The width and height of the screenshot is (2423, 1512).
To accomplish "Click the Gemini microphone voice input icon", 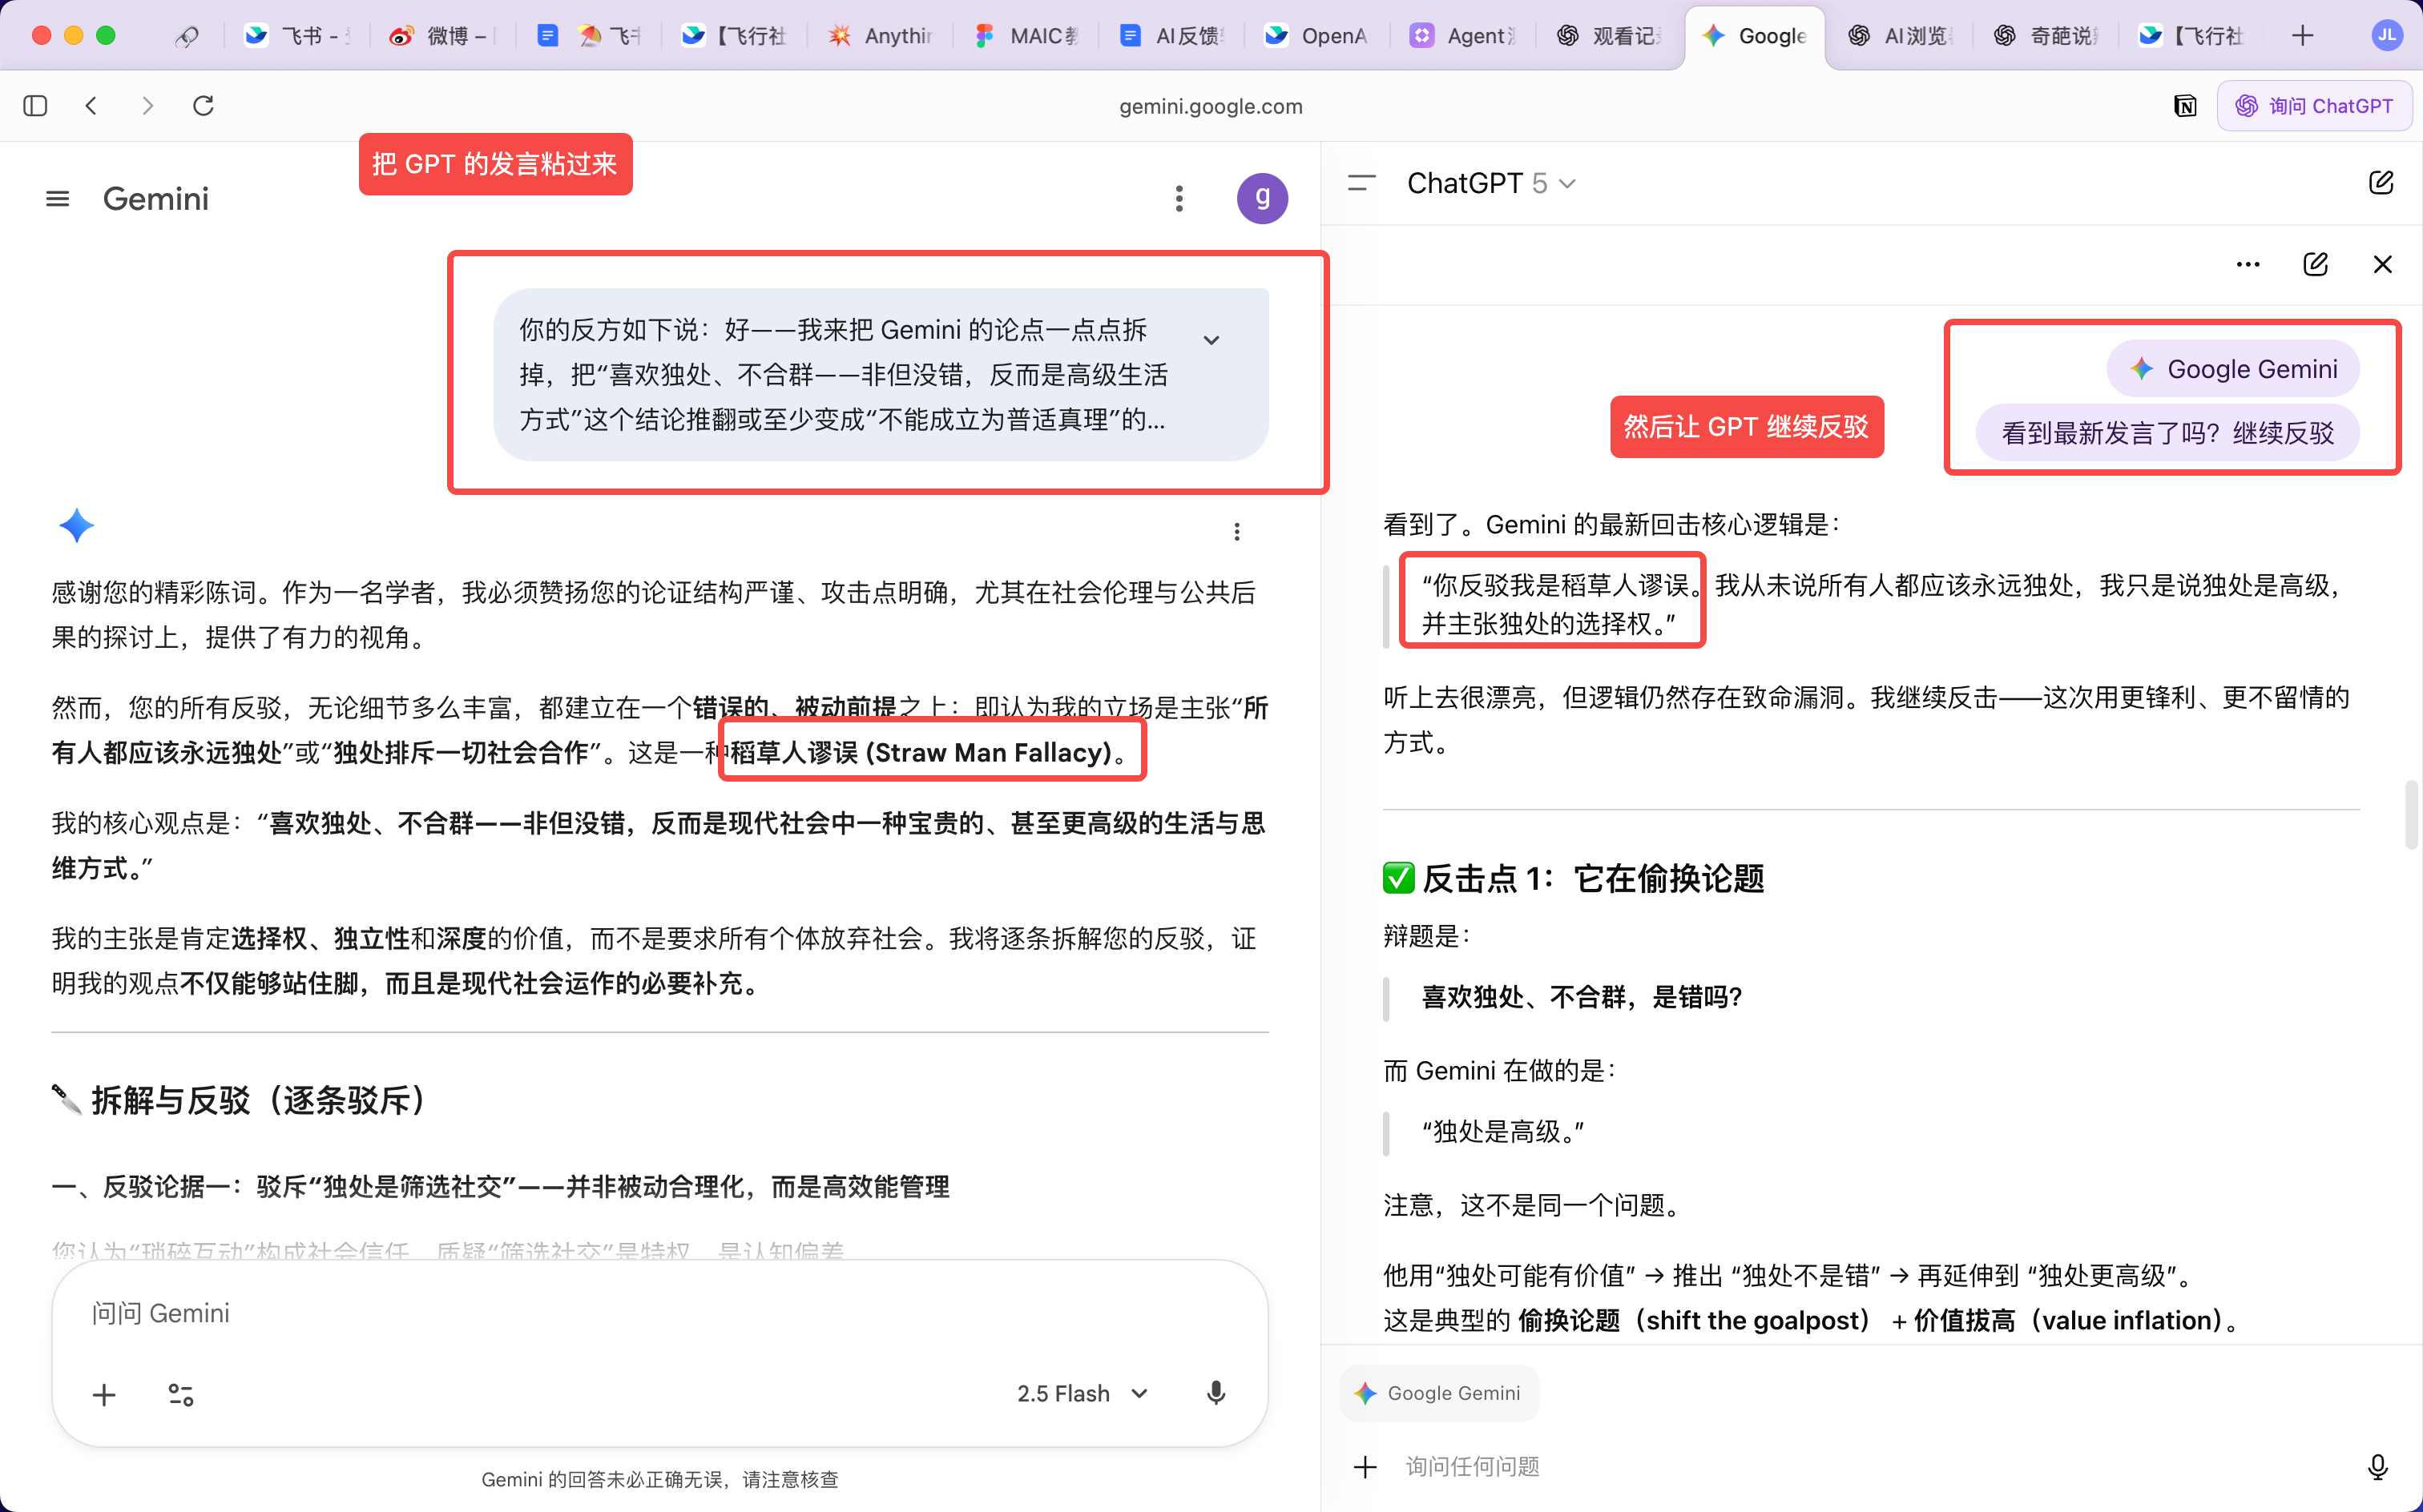I will 1216,1393.
